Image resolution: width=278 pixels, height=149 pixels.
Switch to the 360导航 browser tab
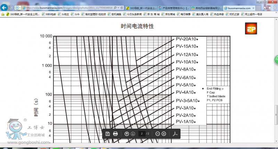coord(141,8)
